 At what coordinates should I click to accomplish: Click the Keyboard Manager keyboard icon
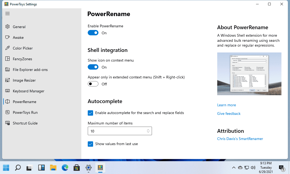7,91
